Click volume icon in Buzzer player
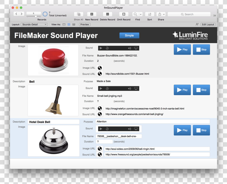This screenshot has width=227, height=184. (x=129, y=48)
